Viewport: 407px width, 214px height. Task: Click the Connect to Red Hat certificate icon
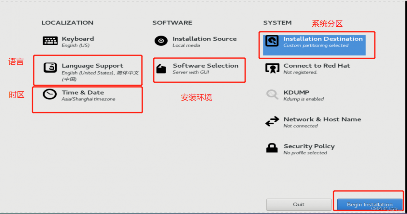pyautogui.click(x=272, y=68)
